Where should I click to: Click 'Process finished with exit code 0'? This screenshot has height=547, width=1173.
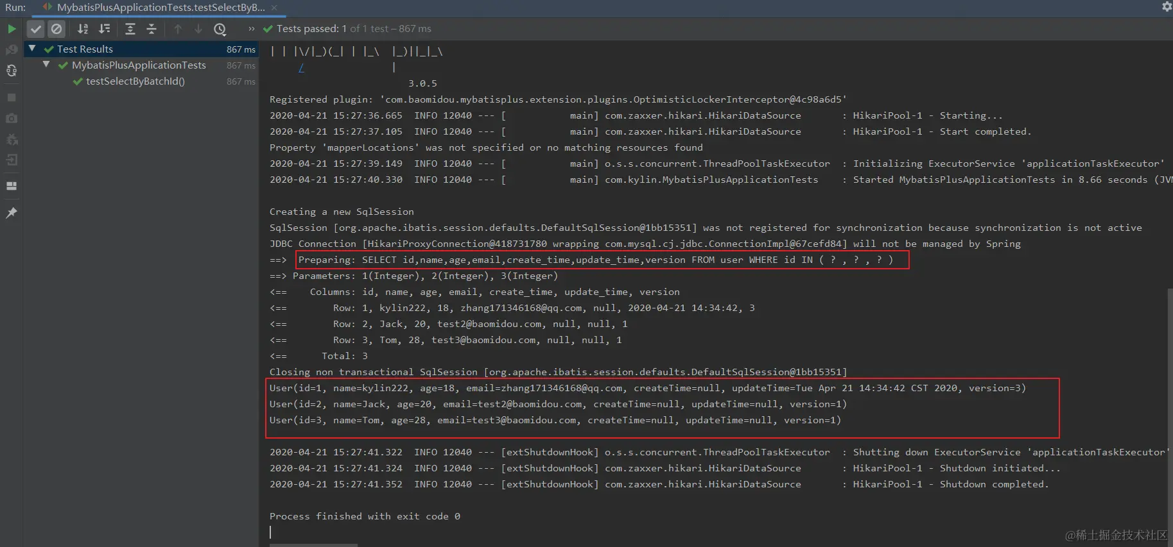[365, 516]
